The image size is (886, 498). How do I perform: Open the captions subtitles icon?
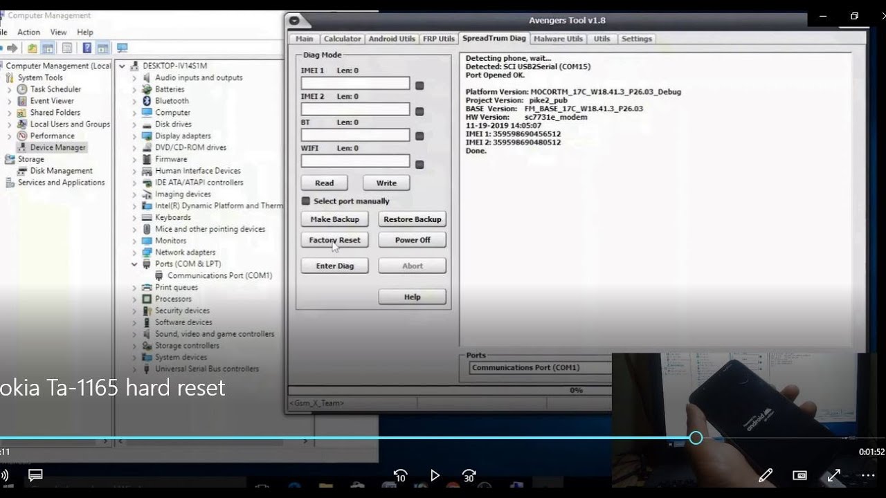pyautogui.click(x=35, y=475)
